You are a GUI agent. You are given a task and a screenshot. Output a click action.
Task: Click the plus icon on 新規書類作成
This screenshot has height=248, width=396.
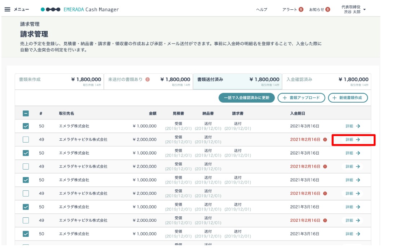coord(334,98)
